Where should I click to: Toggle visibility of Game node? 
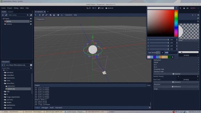(31, 19)
